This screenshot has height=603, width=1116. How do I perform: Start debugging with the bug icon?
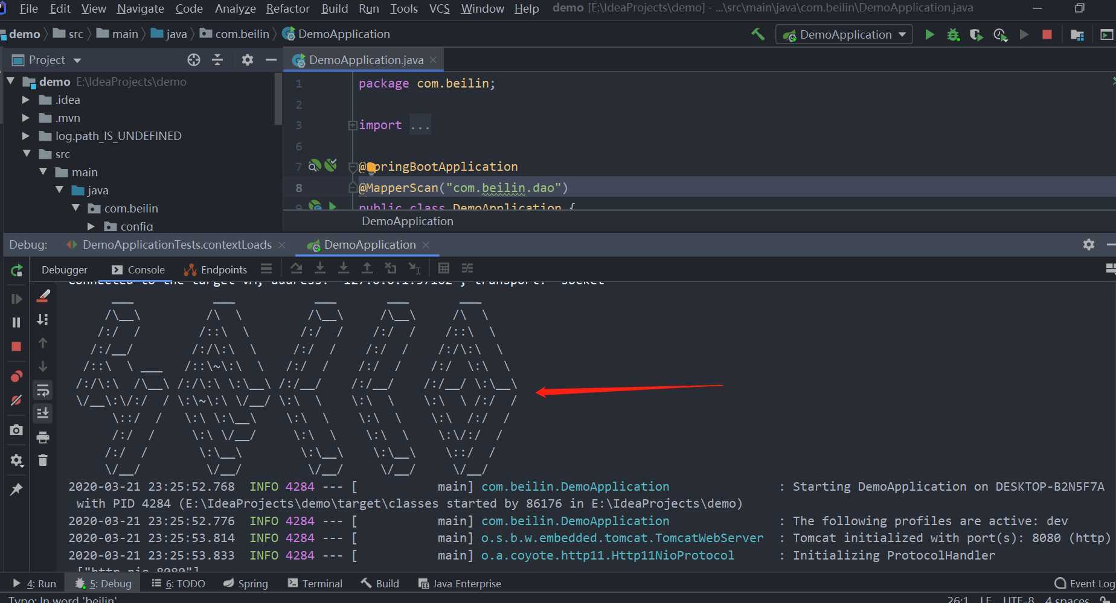click(x=953, y=34)
